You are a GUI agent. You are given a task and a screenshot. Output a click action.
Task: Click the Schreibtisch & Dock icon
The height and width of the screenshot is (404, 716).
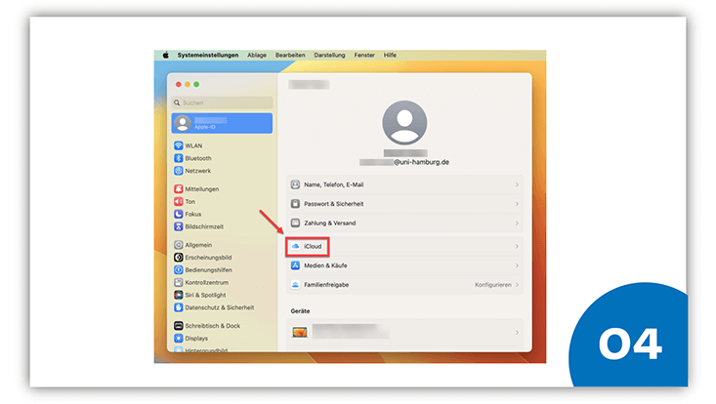(179, 326)
